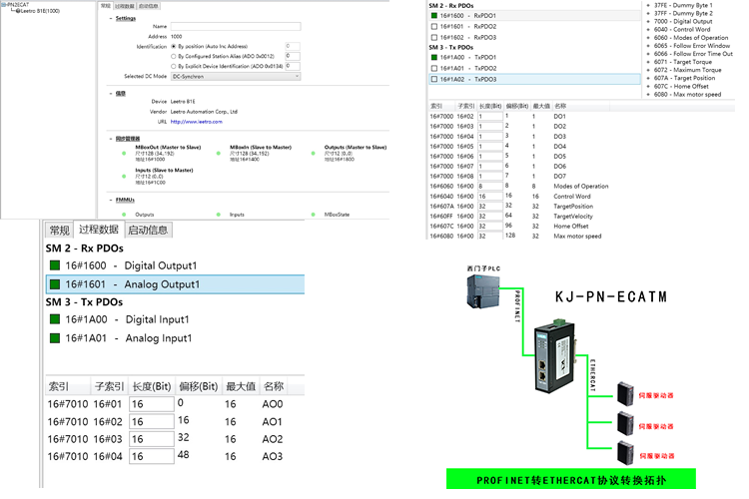Open the small 过程数据 tab above Settings
Image resolution: width=749 pixels, height=499 pixels.
click(124, 6)
